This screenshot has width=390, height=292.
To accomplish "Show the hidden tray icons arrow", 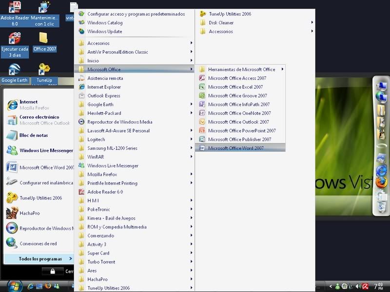I will click(331, 287).
